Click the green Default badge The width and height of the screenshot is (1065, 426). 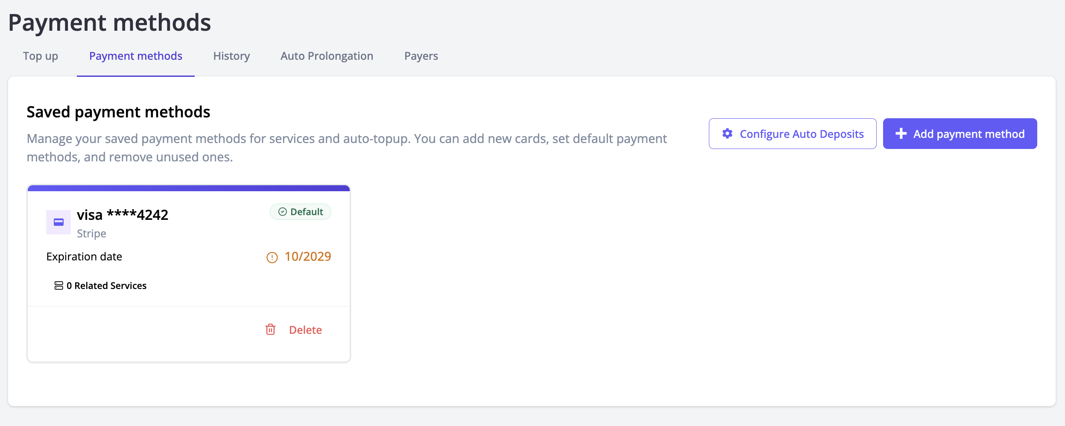pos(301,212)
